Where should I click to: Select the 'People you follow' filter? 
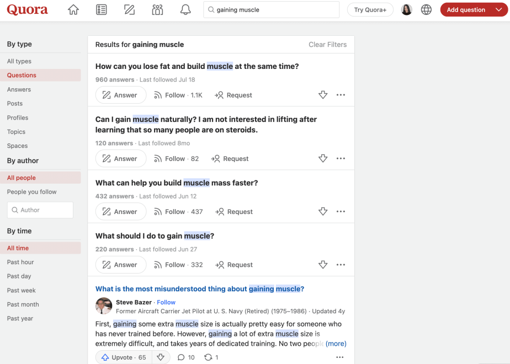coord(31,191)
